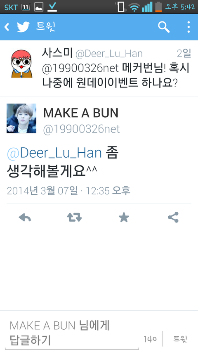Favorite the tweet with star icon

[x=124, y=217]
